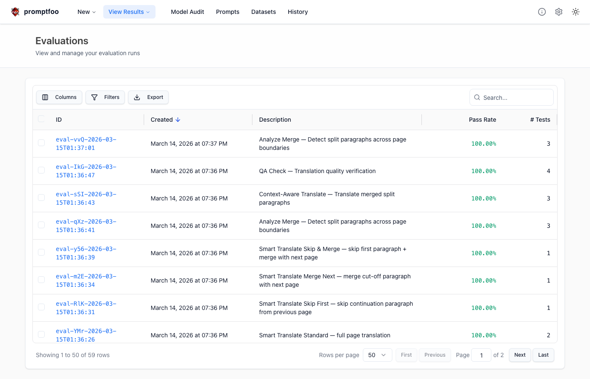The width and height of the screenshot is (590, 379).
Task: Click the Columns layout icon button
Action: (x=59, y=97)
